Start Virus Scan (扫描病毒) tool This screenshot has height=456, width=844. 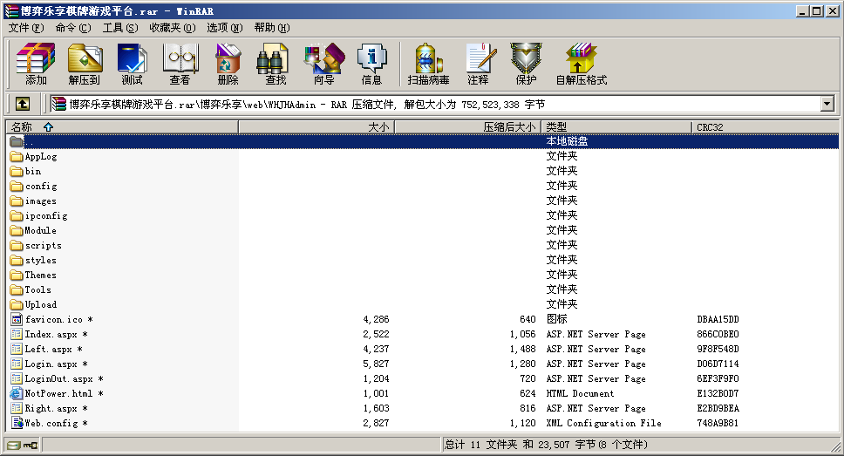coord(428,65)
